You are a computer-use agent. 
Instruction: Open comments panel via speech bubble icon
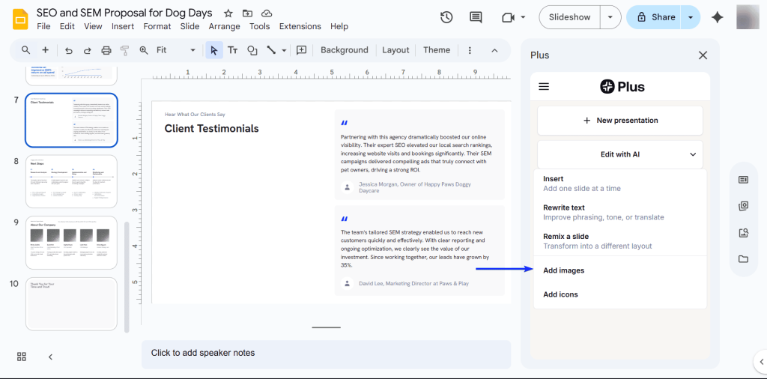tap(476, 17)
